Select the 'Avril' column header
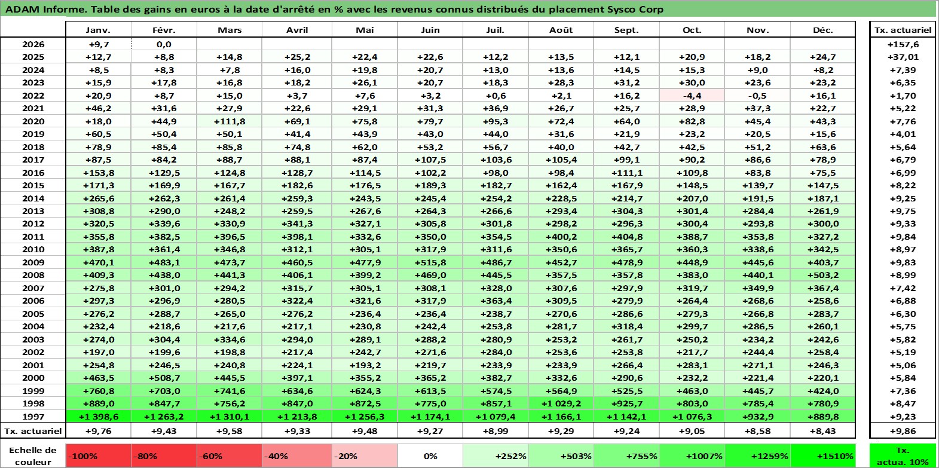The width and height of the screenshot is (939, 468). tap(297, 30)
